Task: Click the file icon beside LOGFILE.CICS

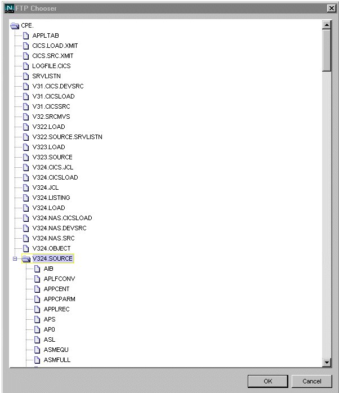Action: pyautogui.click(x=26, y=66)
